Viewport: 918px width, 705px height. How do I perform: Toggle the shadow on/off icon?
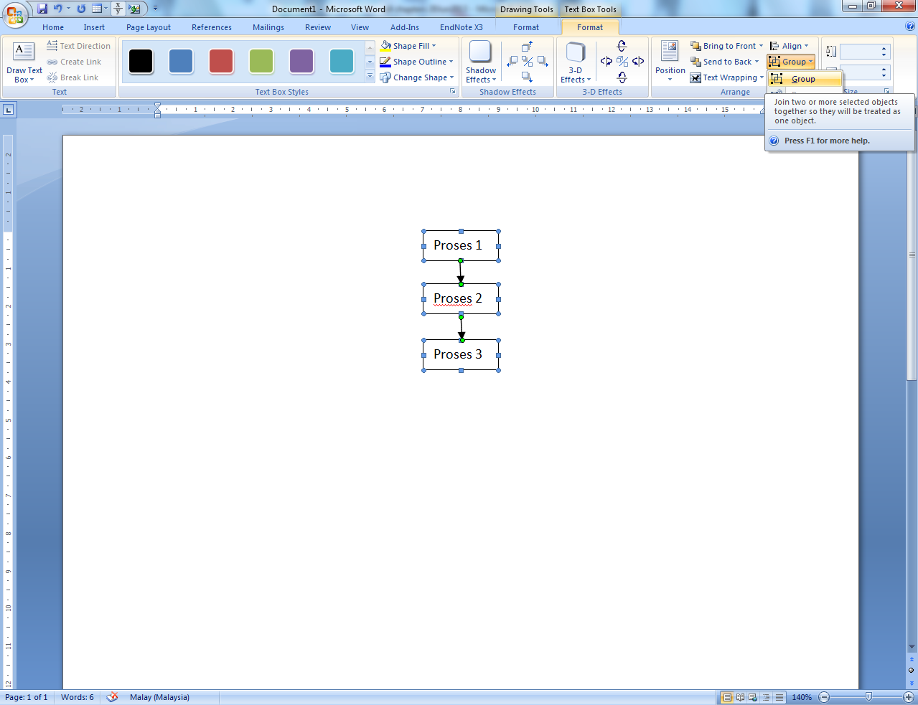[527, 60]
